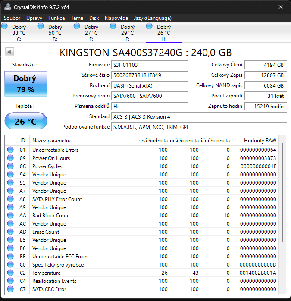
Task: Close the CrystalDiskInfo window
Action: click(x=281, y=7)
